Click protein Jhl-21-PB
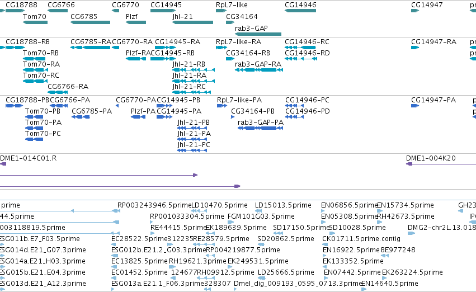This screenshot has height=292, width=476. point(193,128)
